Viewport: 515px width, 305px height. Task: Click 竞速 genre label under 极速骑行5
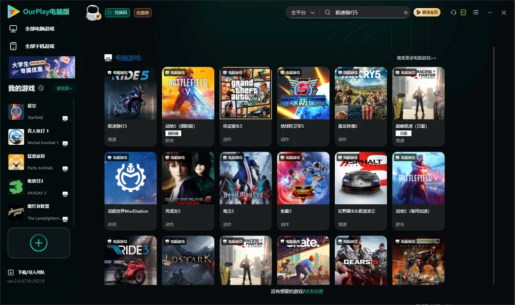pos(112,139)
